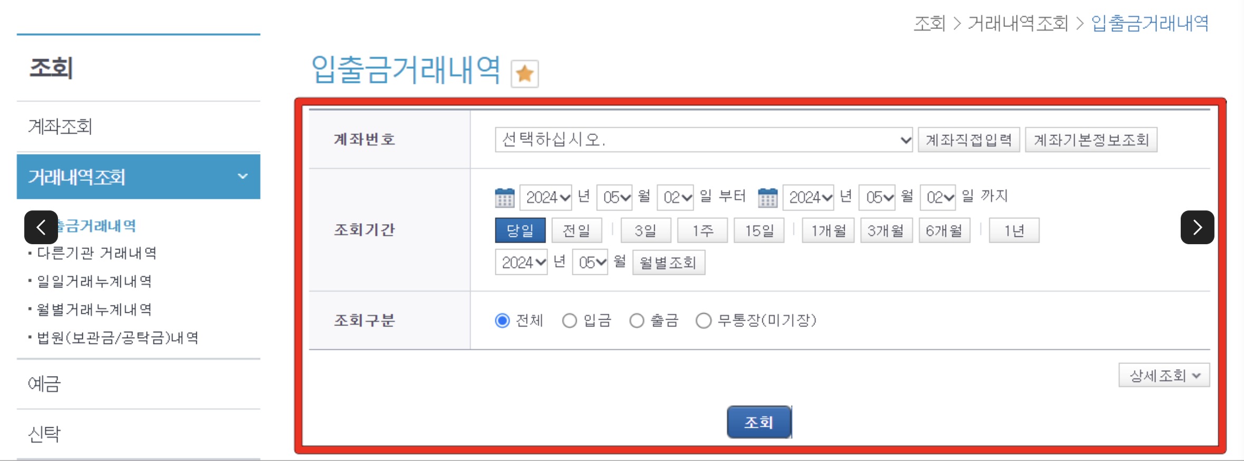Open the start date calendar icon
Image resolution: width=1244 pixels, height=461 pixels.
[504, 198]
